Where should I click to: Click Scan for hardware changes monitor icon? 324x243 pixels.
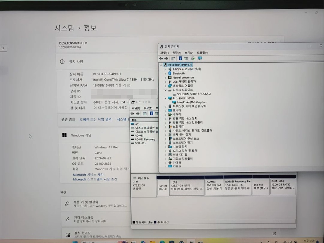200,58
